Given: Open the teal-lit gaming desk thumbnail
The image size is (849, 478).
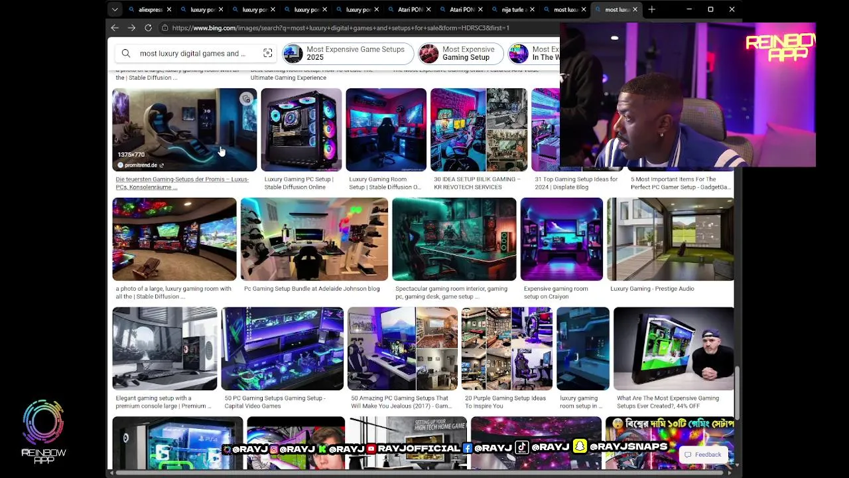Looking at the screenshot, I should (454, 239).
